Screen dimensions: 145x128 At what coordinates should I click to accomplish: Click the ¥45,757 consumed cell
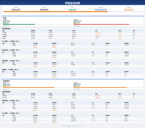point(74,36)
